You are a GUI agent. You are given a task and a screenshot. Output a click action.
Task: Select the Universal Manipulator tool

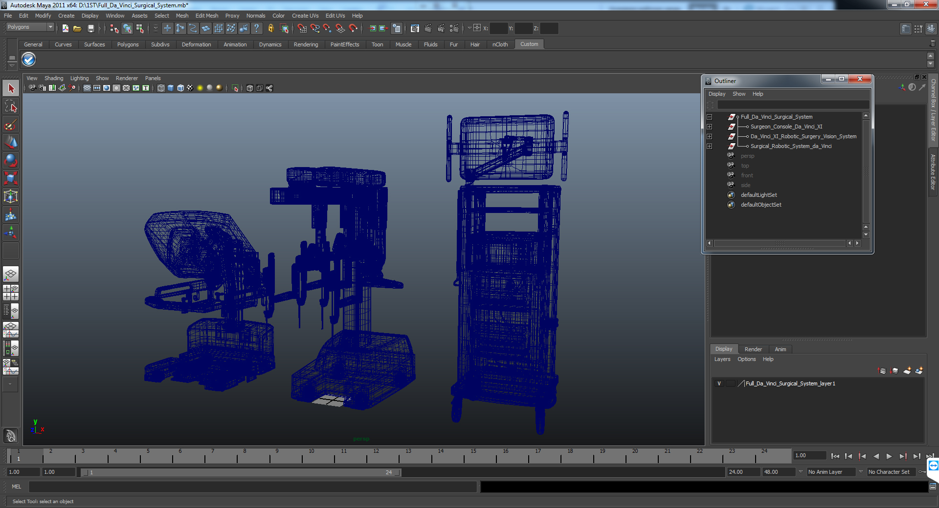click(x=11, y=197)
